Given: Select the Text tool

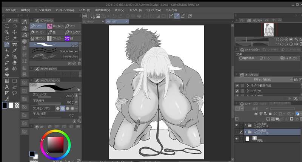Looking at the screenshot, I should (x=7, y=87).
